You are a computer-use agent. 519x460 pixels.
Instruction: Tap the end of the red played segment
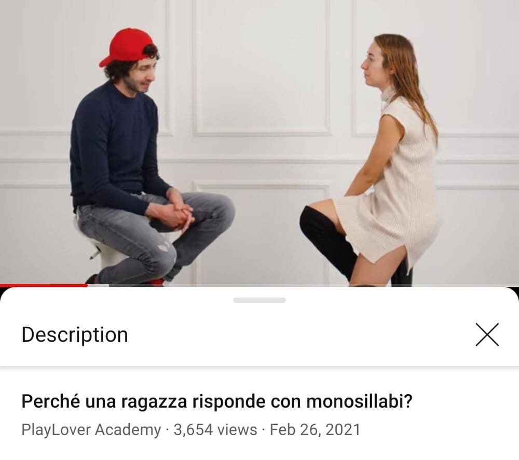87,285
